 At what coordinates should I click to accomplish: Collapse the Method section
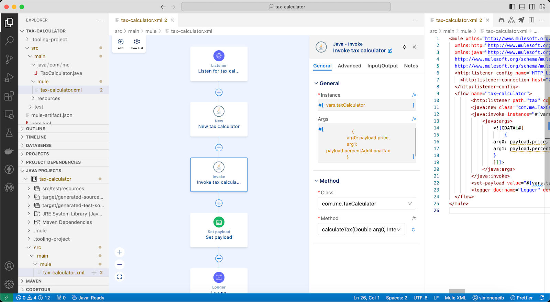[316, 181]
